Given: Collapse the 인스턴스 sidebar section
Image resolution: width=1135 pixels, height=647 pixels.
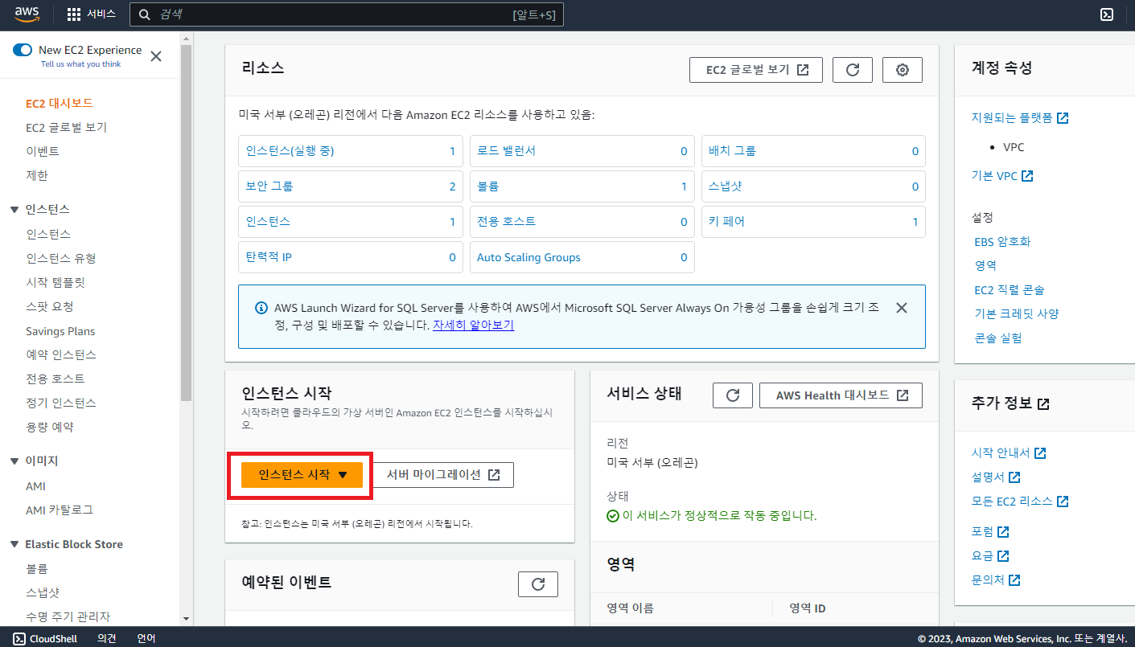Looking at the screenshot, I should (x=14, y=210).
